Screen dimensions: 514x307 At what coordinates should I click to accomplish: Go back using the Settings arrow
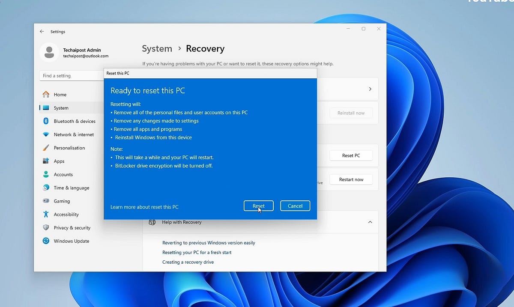(x=42, y=32)
